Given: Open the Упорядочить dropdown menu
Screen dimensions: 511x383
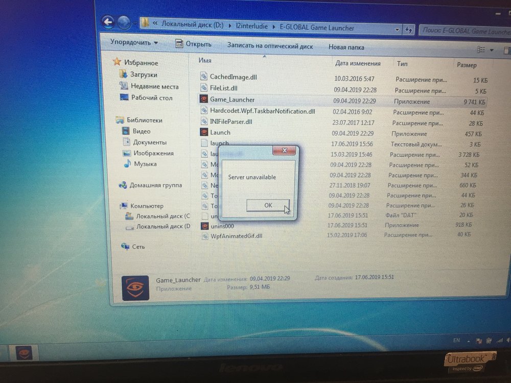Looking at the screenshot, I should click(x=134, y=43).
